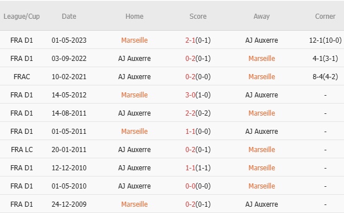Click AJ Auxerre home team on 14-08-2011
Viewport: 344px width, 213px height.
(134, 113)
